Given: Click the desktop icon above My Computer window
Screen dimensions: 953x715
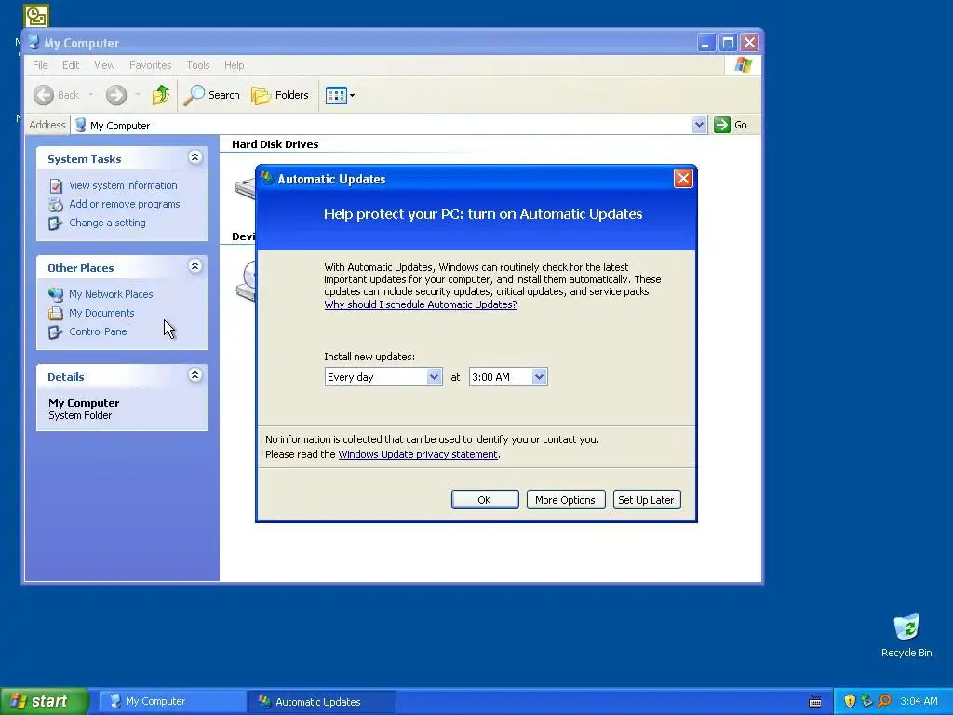Looking at the screenshot, I should 36,16.
